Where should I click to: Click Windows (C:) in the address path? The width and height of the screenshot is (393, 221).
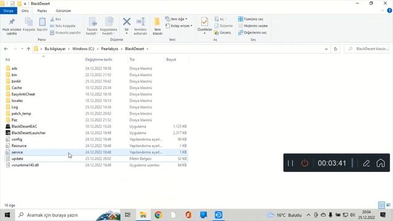(83, 49)
